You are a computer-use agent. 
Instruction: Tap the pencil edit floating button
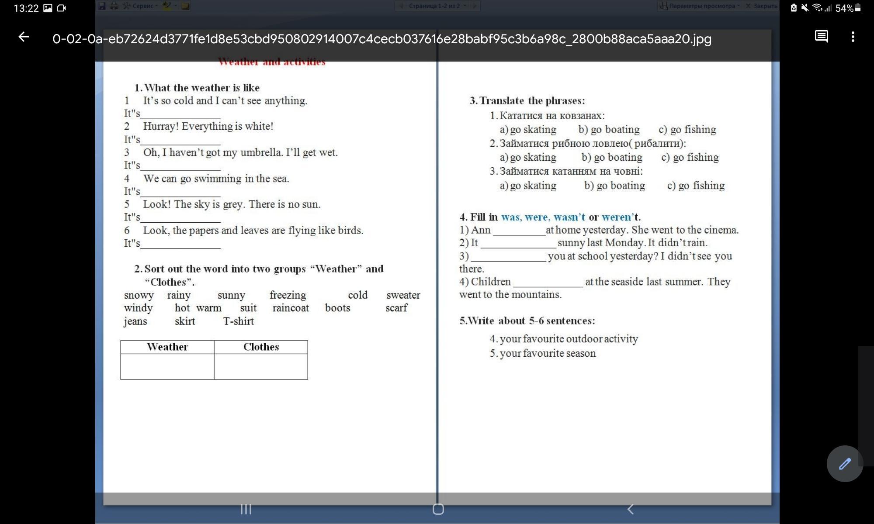coord(844,464)
